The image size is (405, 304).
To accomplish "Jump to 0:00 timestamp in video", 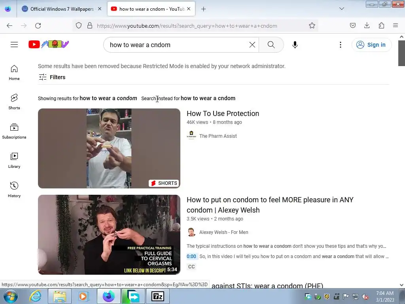I will click(x=191, y=256).
